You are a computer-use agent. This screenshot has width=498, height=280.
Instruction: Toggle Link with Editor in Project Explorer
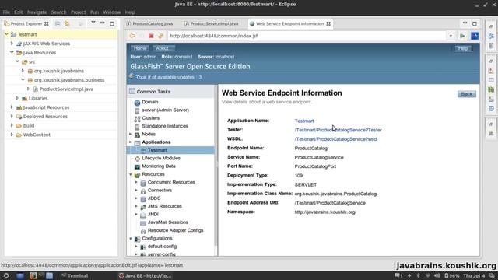pos(67,24)
